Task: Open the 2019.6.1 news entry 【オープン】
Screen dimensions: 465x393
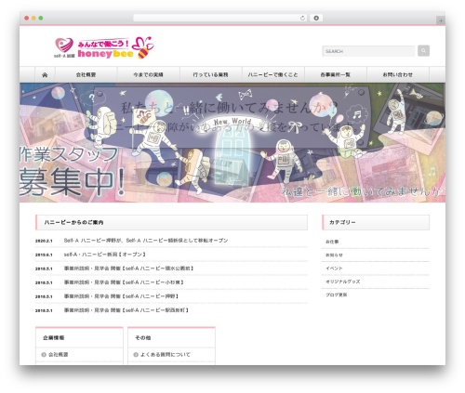Action: [x=105, y=255]
